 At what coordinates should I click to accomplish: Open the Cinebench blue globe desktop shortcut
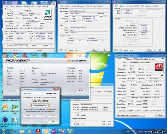coord(5,122)
